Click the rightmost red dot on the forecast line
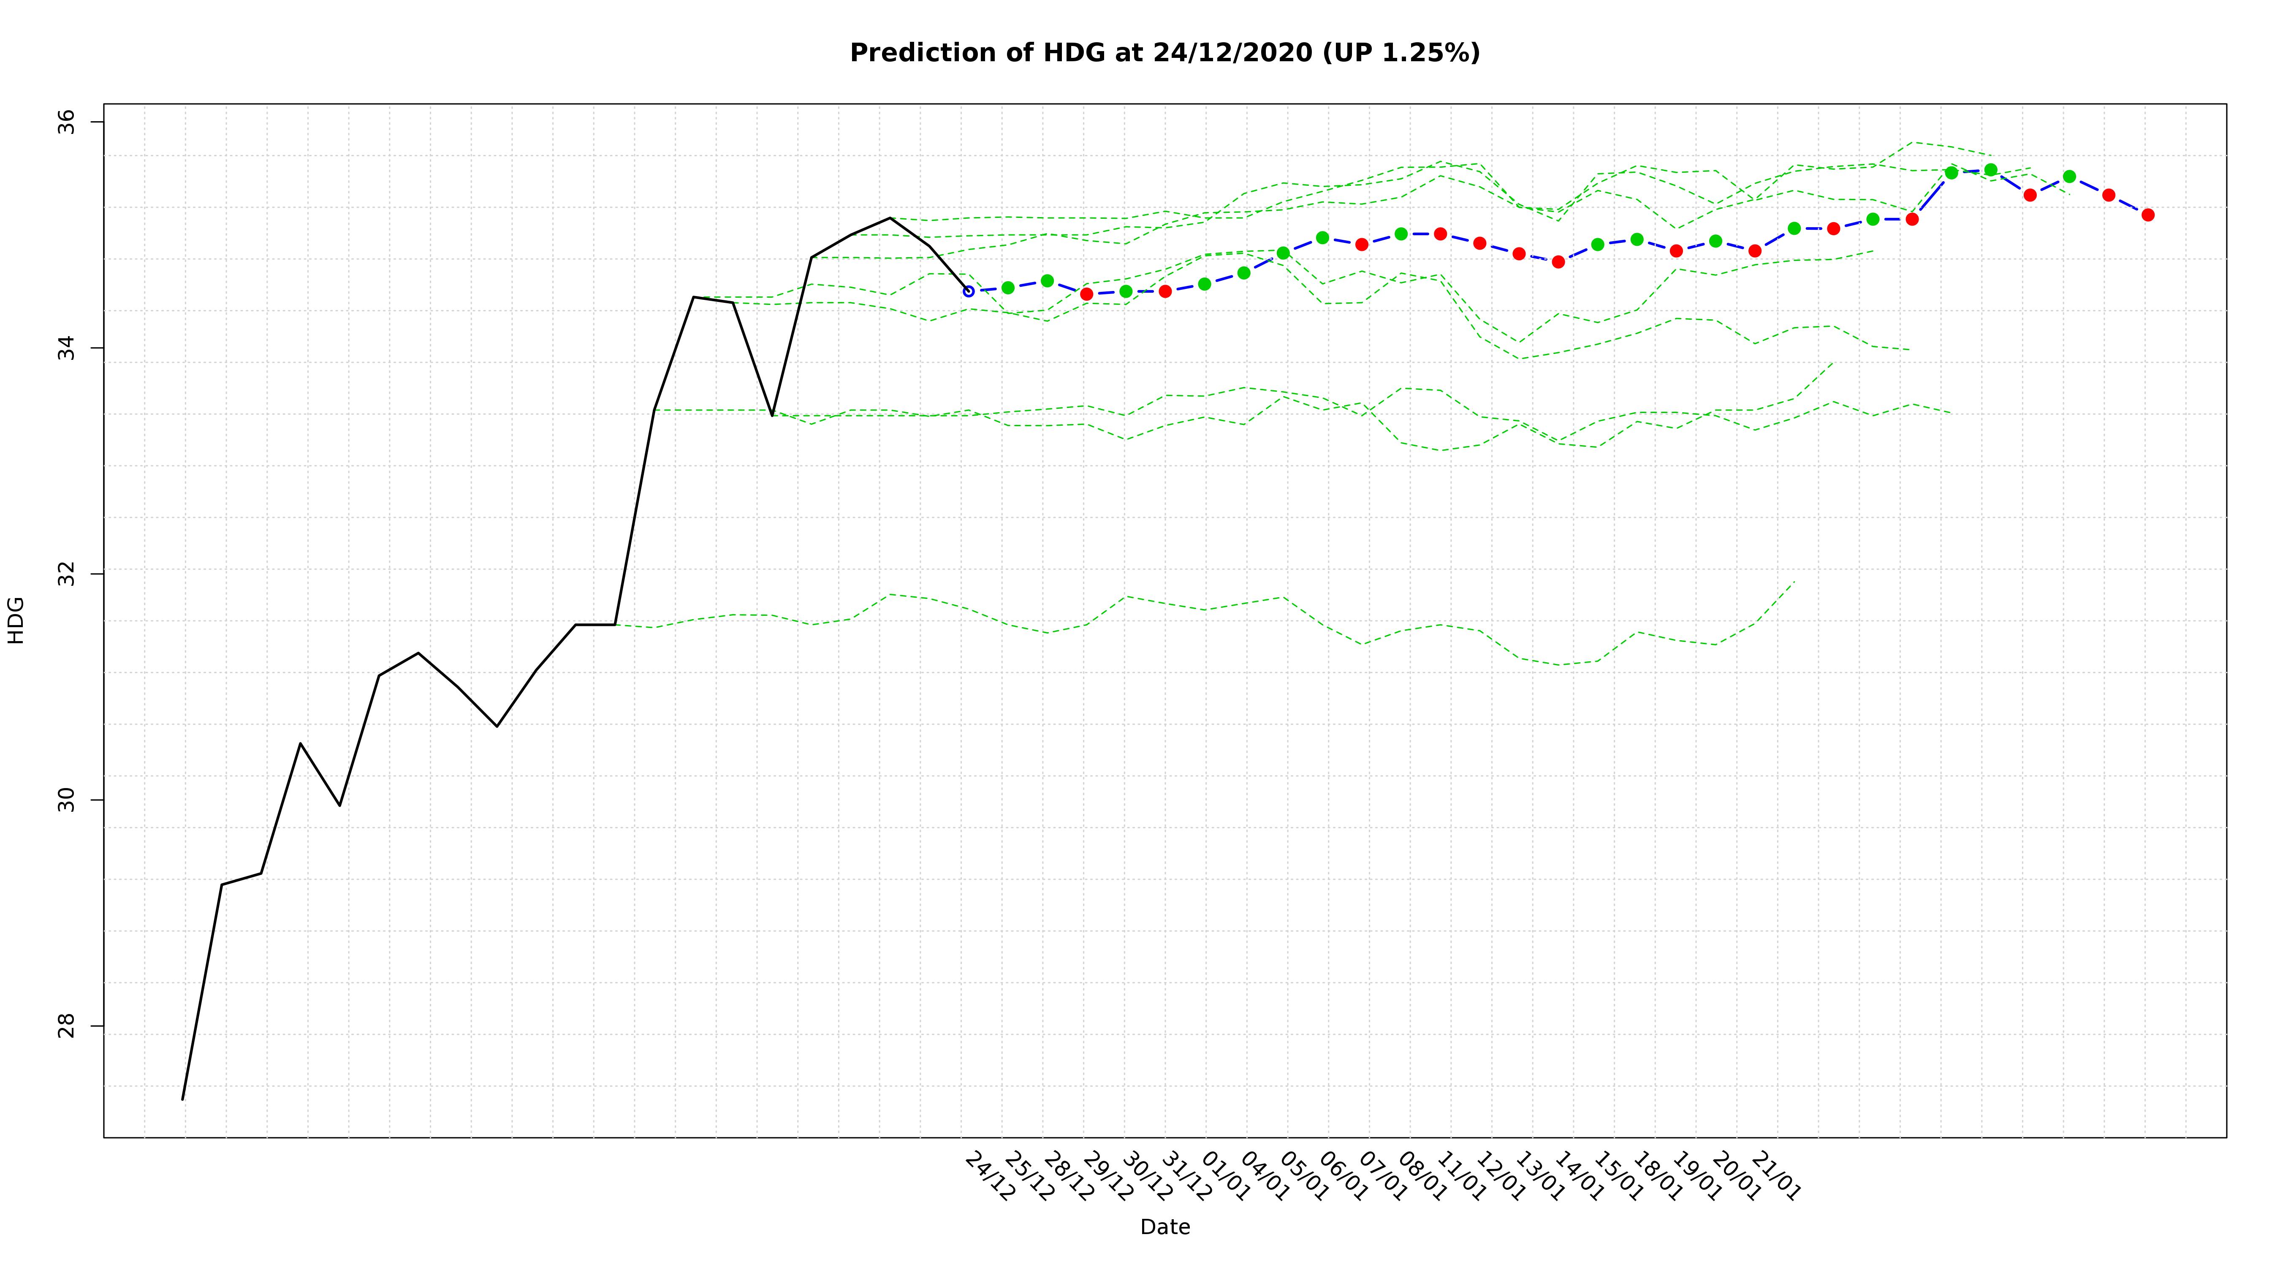Screen dimensions: 2280x1267 coord(2148,215)
